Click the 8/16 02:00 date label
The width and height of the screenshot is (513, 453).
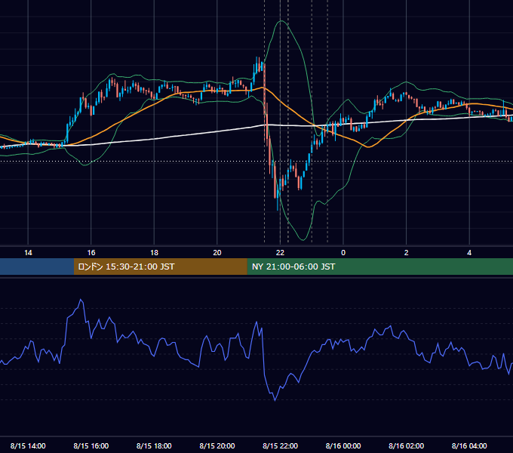406,445
